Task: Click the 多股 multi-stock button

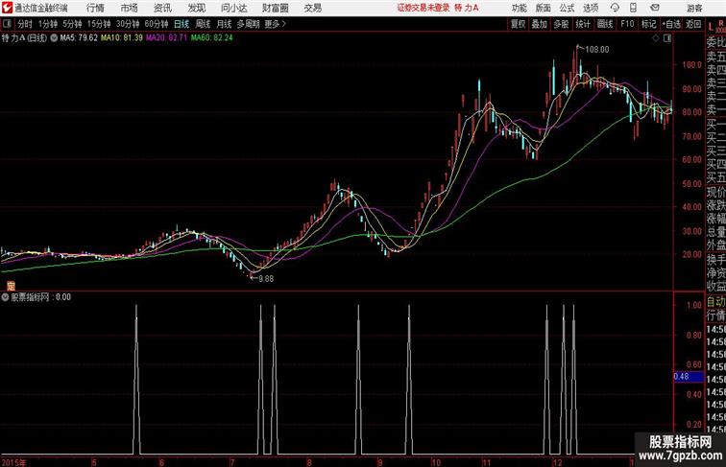Action: (x=561, y=24)
